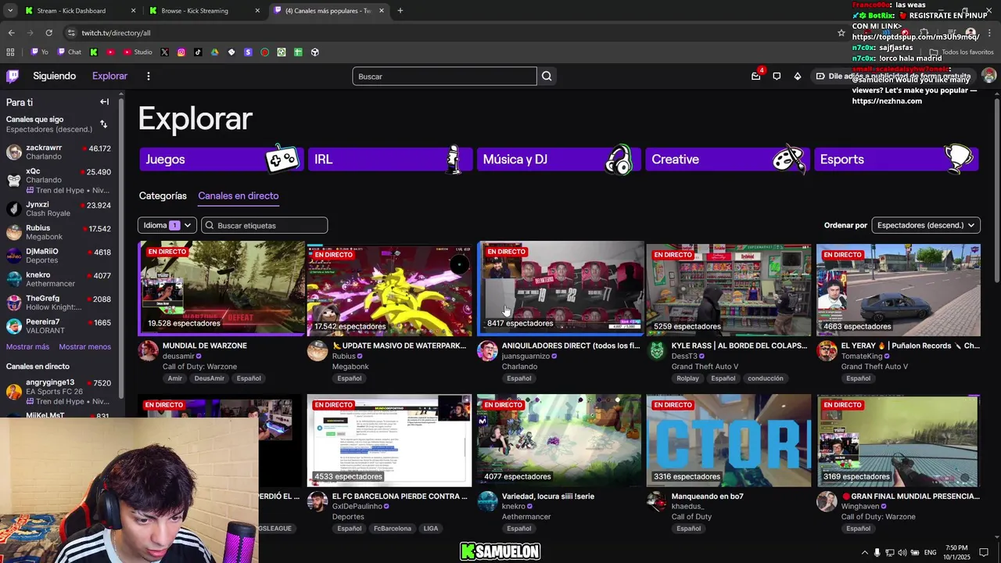Reload the page
1001x563 pixels.
[x=48, y=33]
